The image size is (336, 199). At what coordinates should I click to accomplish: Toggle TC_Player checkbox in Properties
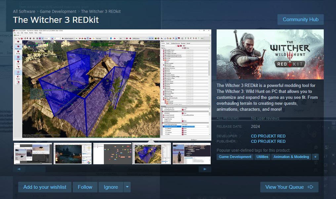(183, 131)
